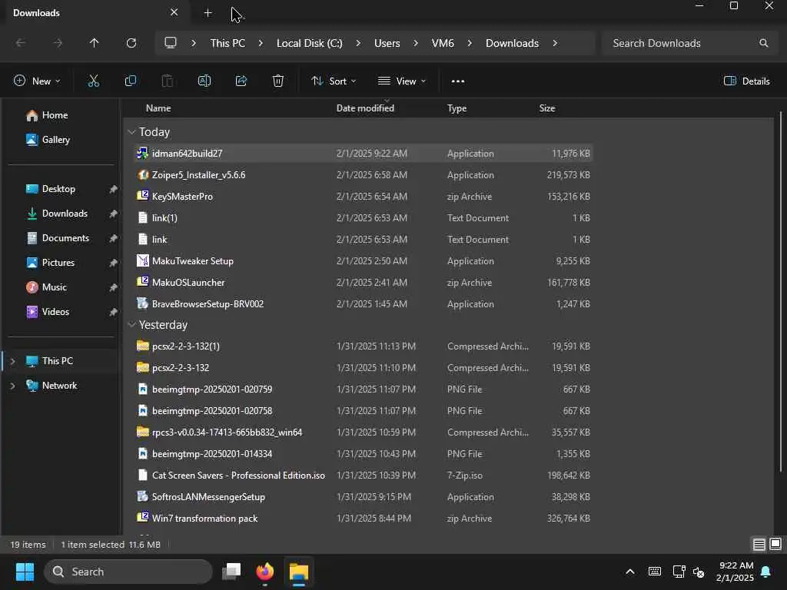Click the Rename icon in toolbar
The height and width of the screenshot is (590, 787).
(x=204, y=81)
